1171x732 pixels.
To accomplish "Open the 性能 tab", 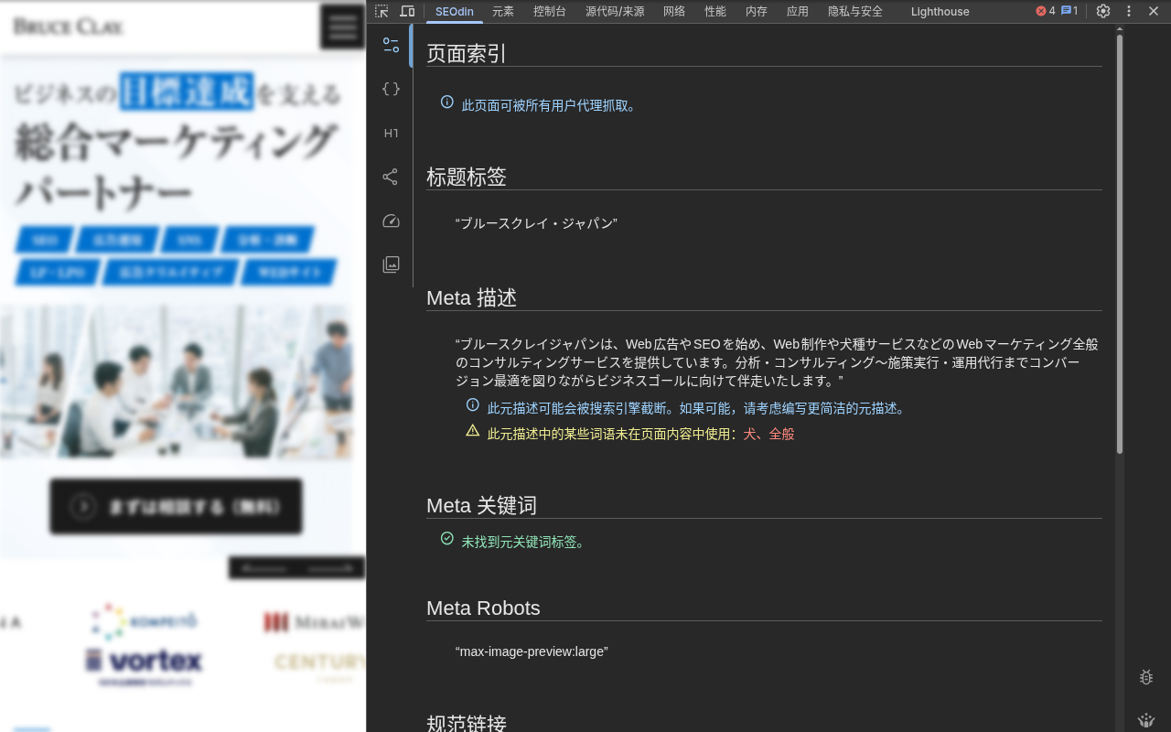I will click(715, 11).
